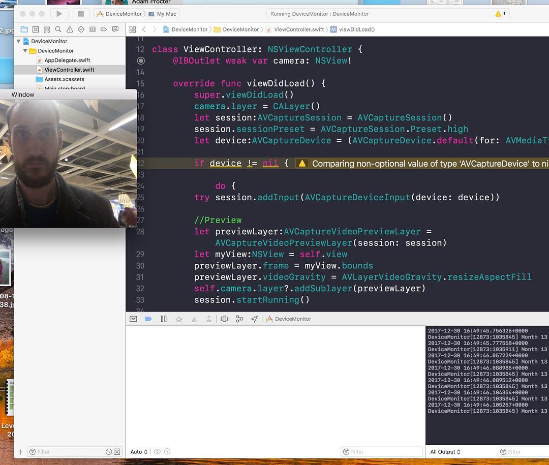
Task: Click the yellow warning count in toolbar
Action: point(500,14)
